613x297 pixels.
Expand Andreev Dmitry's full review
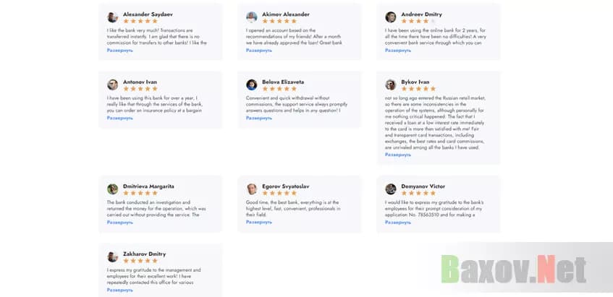(398, 51)
